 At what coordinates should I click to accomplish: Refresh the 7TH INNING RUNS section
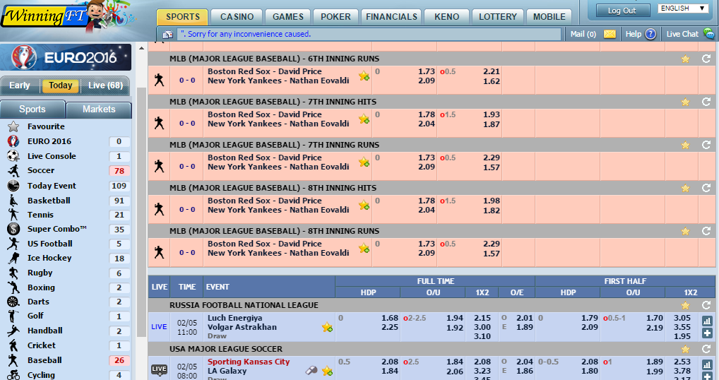click(x=706, y=145)
